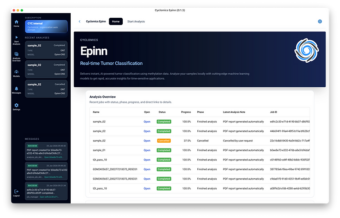The image size is (340, 218).
Task: Click the Progress column header
Action: click(186, 112)
